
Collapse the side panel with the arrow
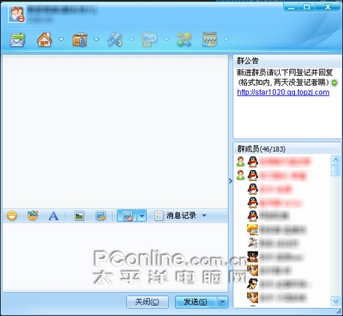(x=230, y=181)
